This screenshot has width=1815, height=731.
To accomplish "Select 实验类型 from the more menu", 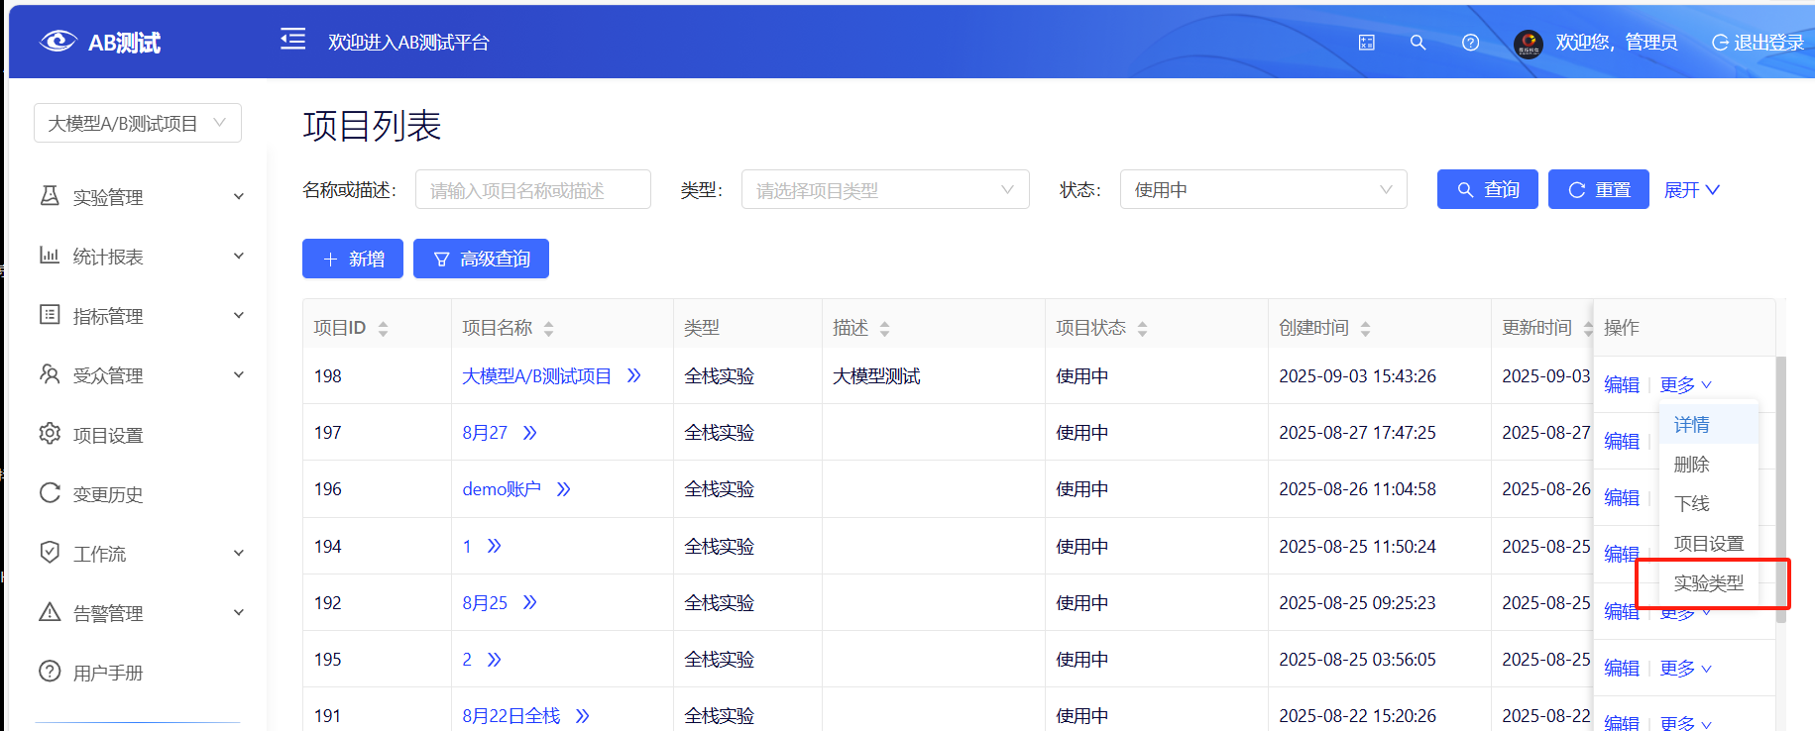I will coord(1708,583).
